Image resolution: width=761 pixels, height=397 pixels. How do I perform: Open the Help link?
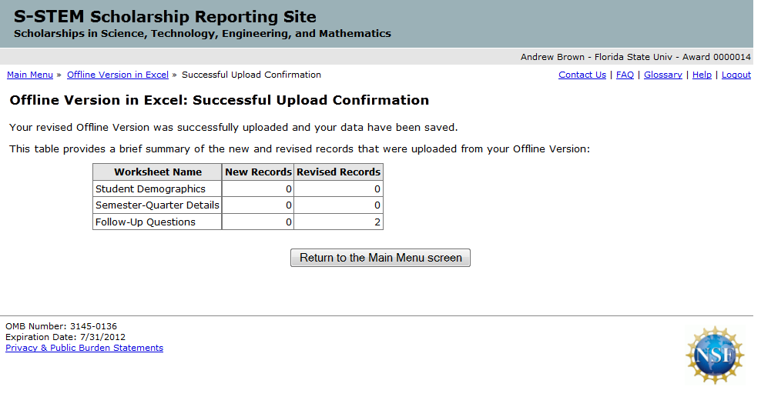click(x=702, y=75)
